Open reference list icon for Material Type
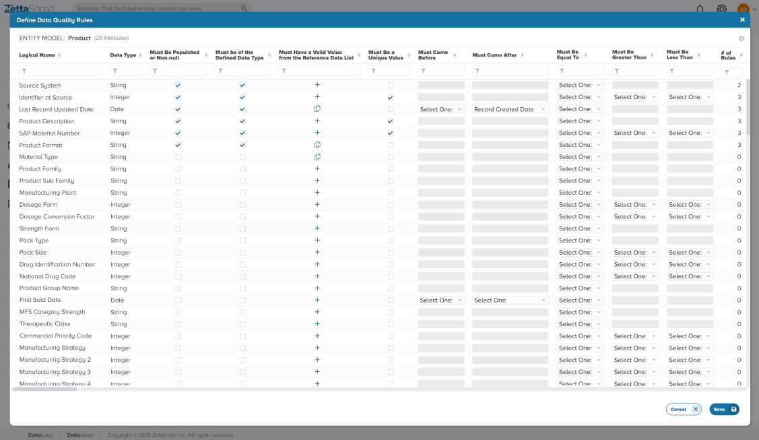Screen dimensions: 759x440 click(317, 157)
